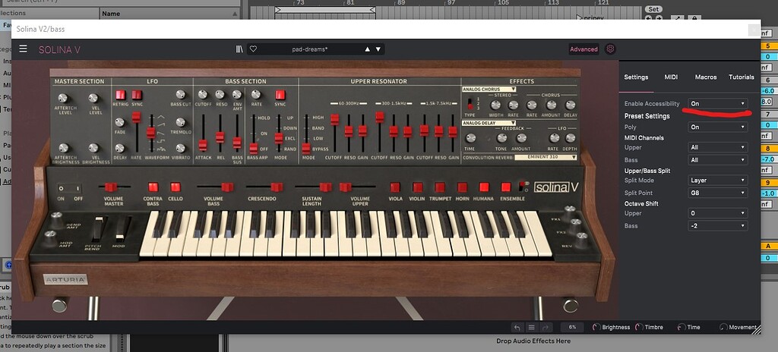Click the Volume Master slider
The width and height of the screenshot is (778, 352).
[111, 187]
